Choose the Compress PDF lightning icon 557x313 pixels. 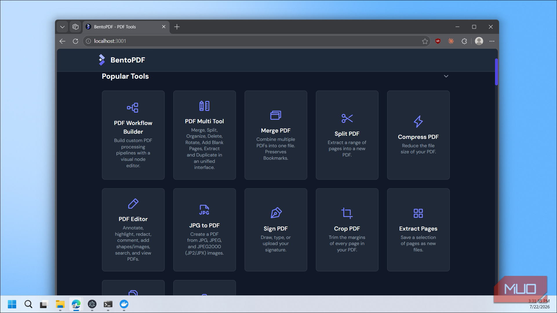tap(418, 121)
